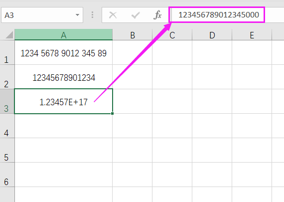Click the formula bar value 123456789012345000
284x202 pixels.
219,14
